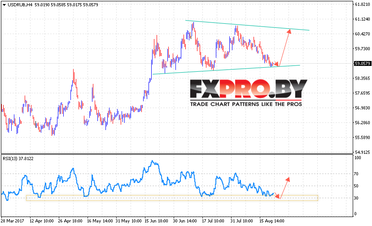Click the RSI scale level 30

[356, 198]
